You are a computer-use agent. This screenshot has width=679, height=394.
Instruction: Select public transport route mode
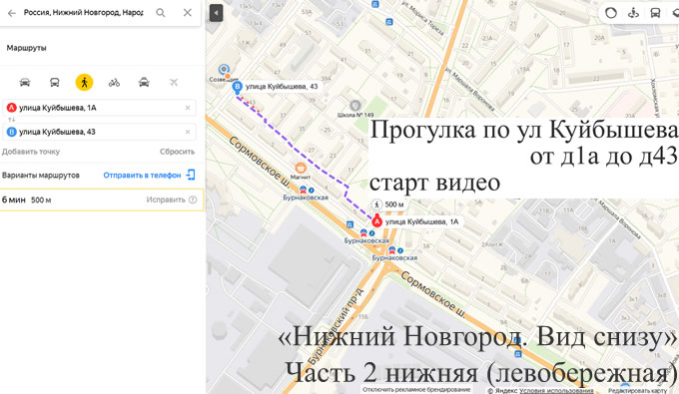coord(55,82)
